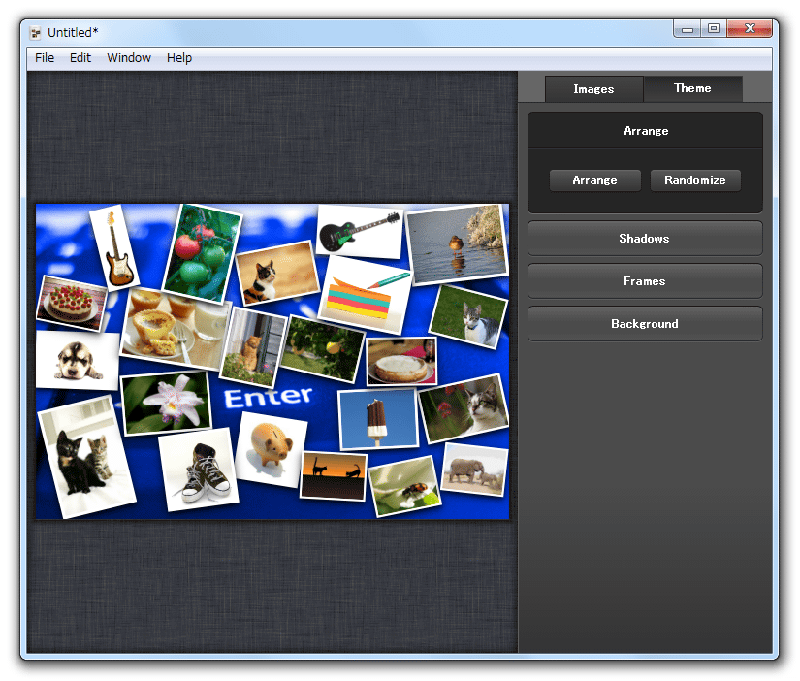This screenshot has width=800, height=681.
Task: Select the sneakers photo
Action: [198, 470]
